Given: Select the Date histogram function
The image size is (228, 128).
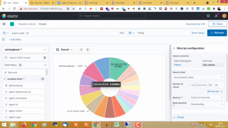Looking at the screenshot, I should click(182, 61).
